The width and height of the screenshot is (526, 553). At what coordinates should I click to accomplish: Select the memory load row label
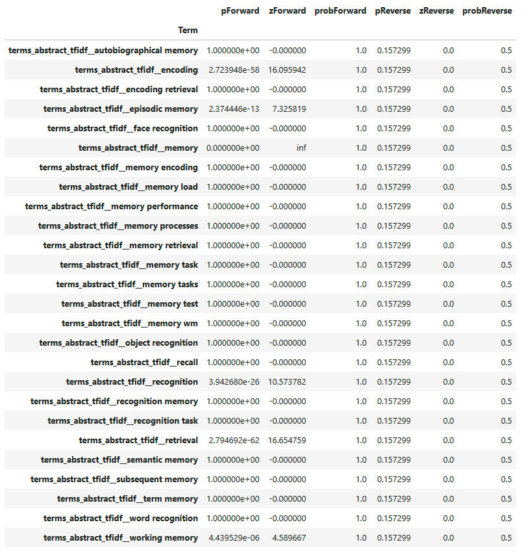pos(129,187)
